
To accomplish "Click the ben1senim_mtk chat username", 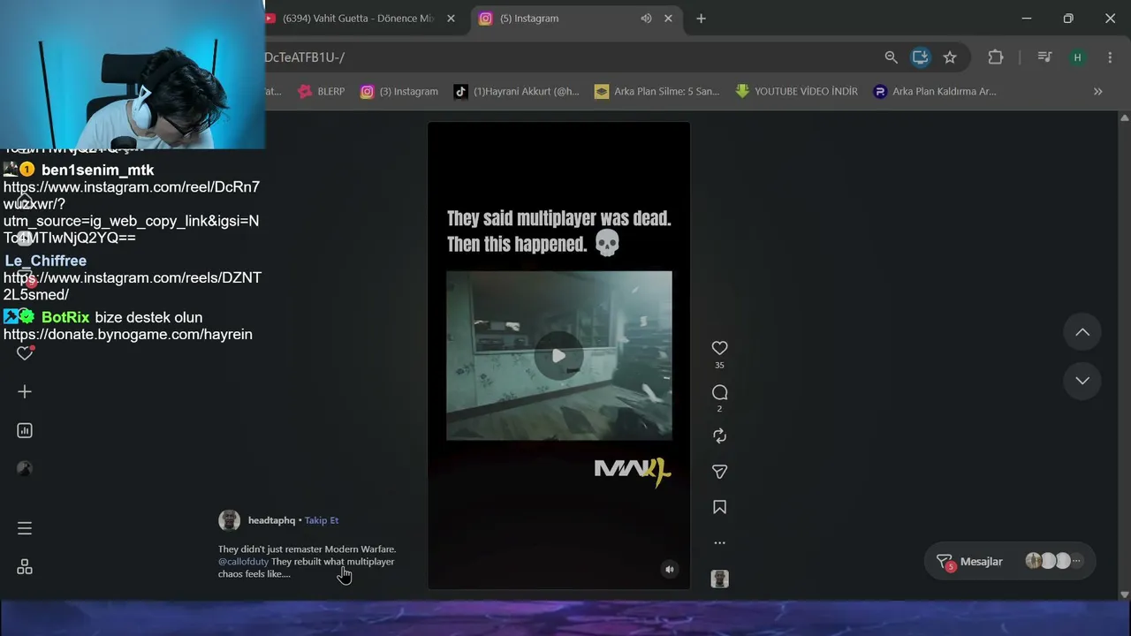I will click(97, 170).
